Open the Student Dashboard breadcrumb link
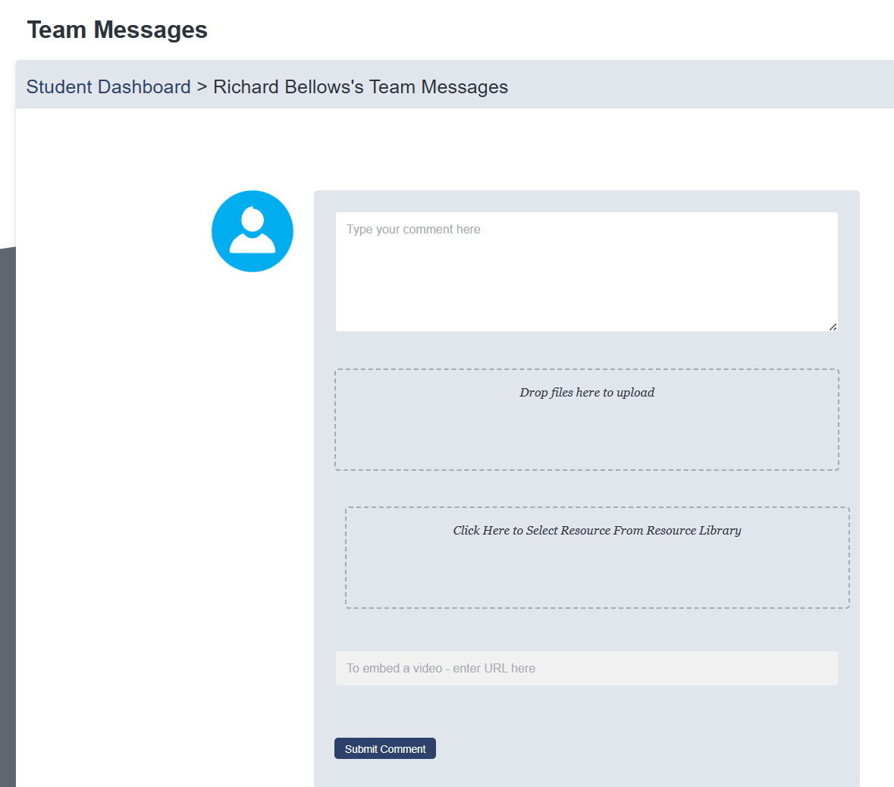This screenshot has width=894, height=787. (x=108, y=87)
